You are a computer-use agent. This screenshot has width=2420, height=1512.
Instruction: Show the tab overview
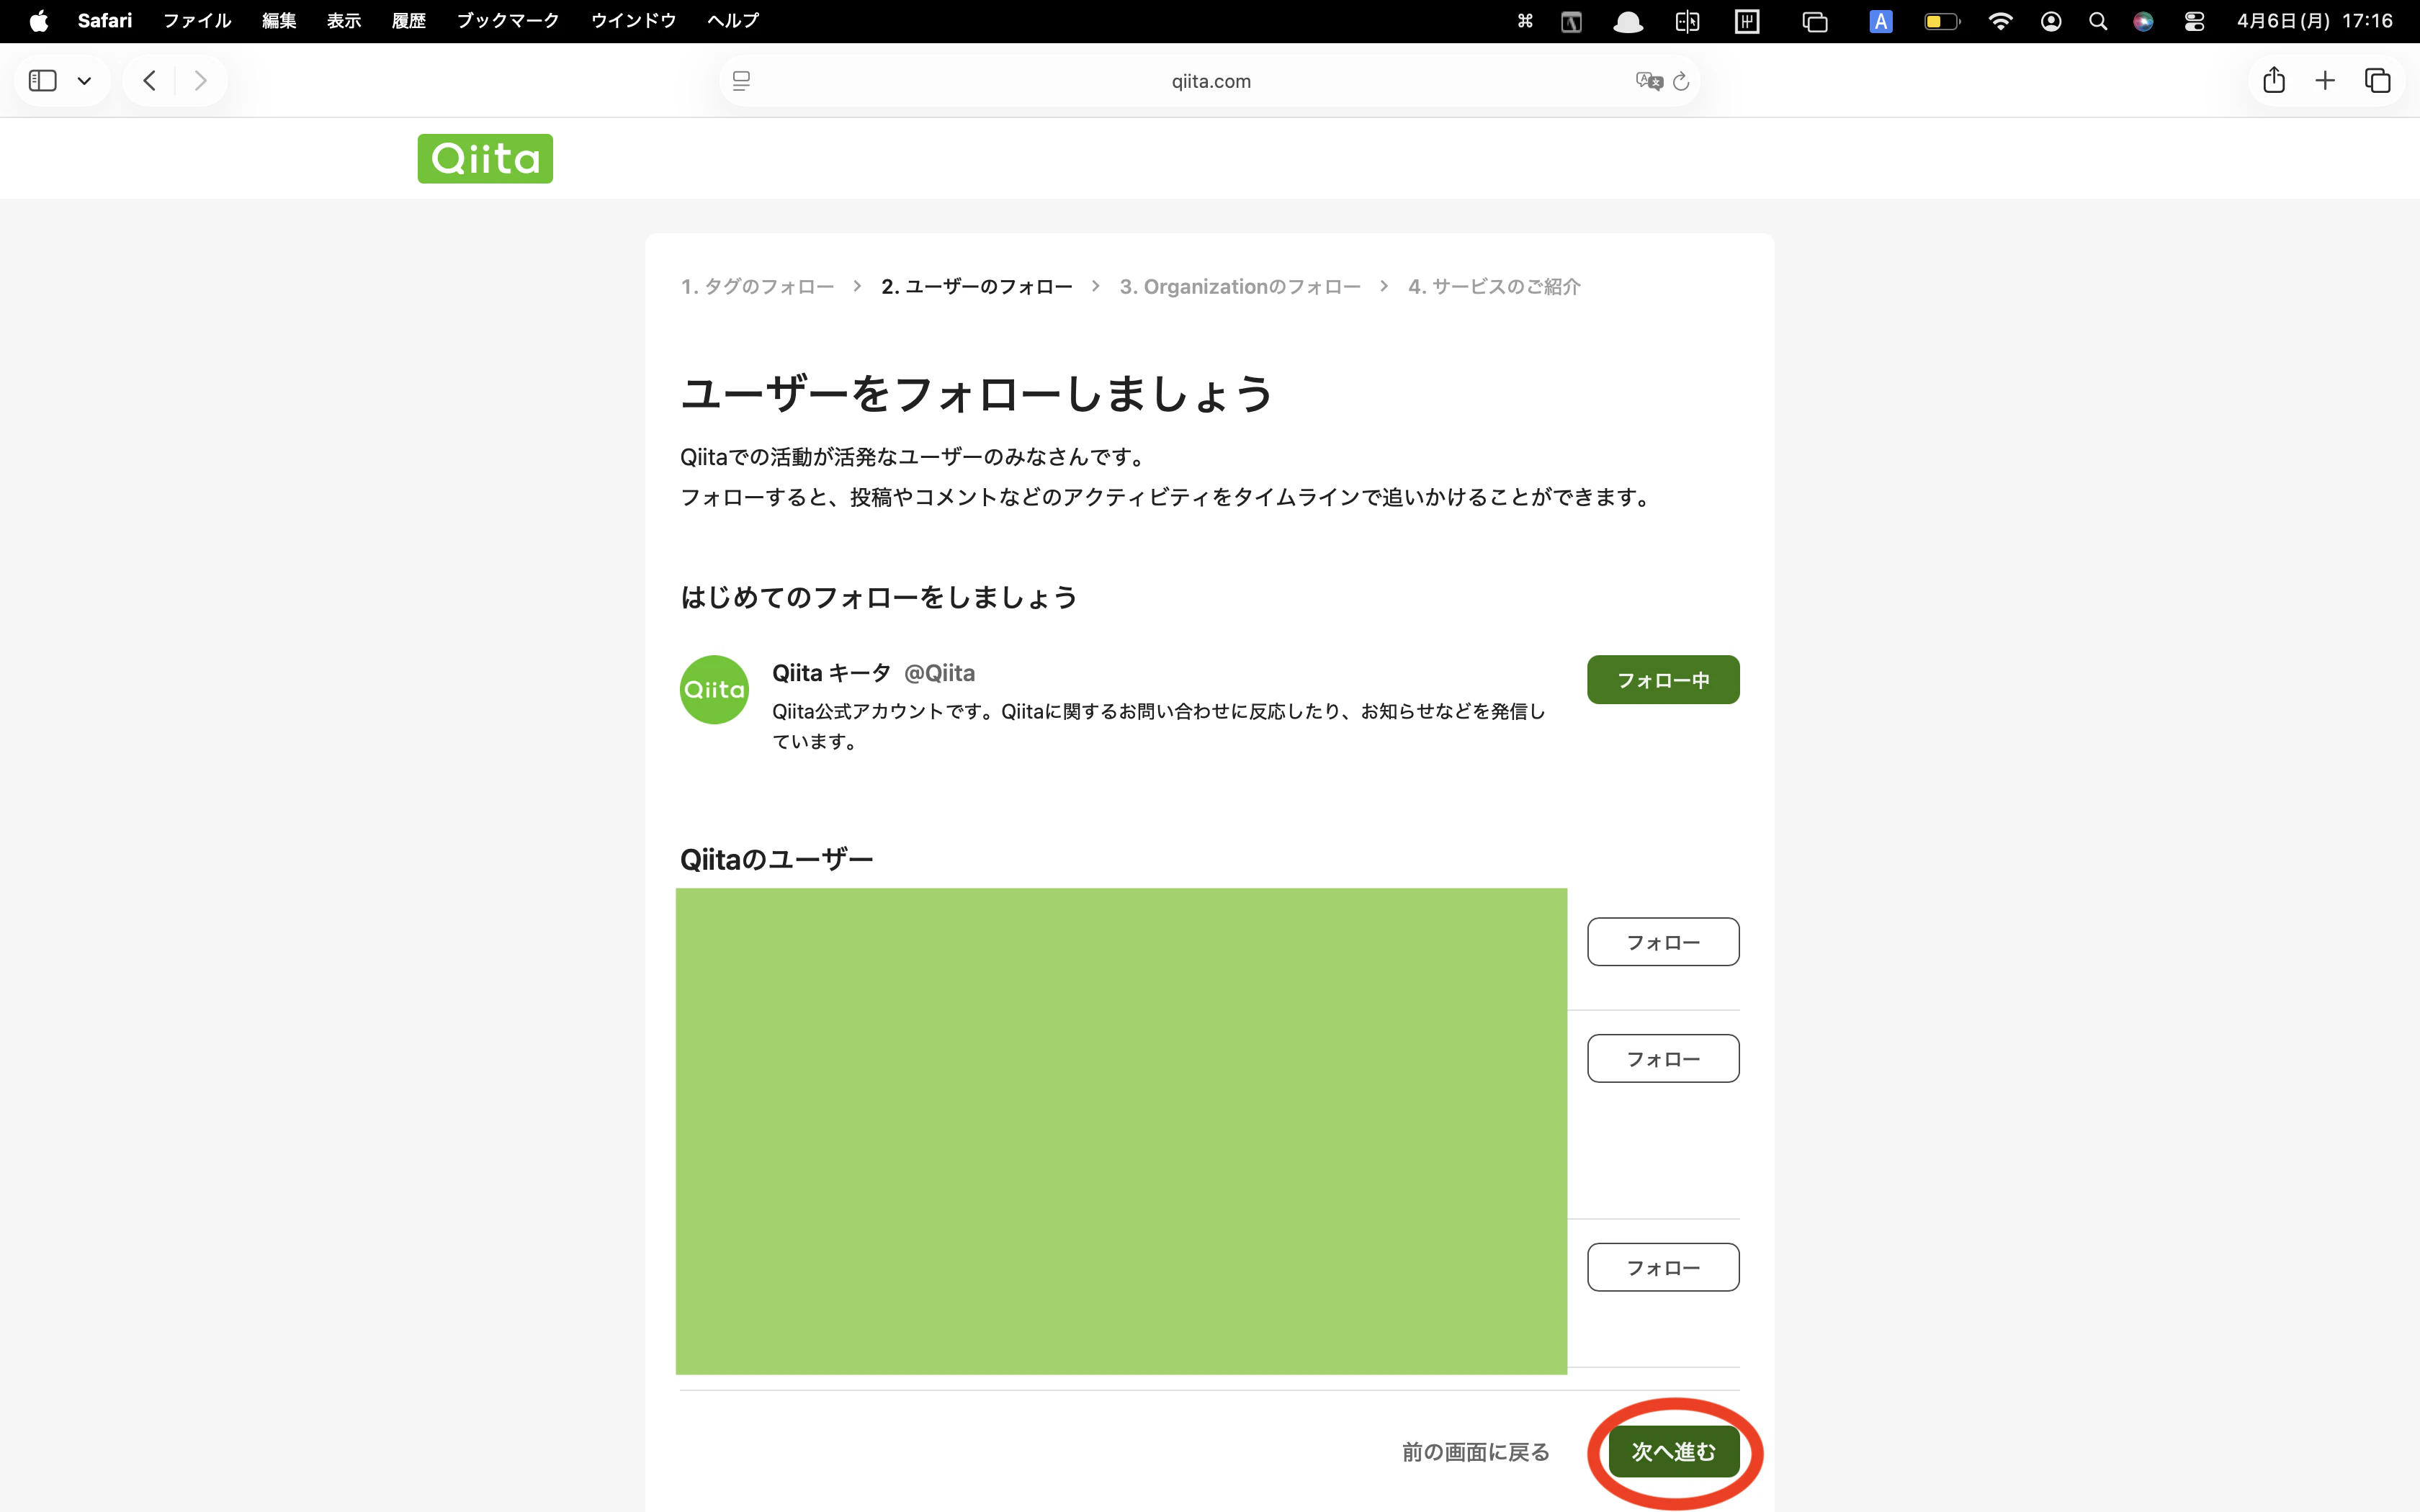click(x=2377, y=80)
